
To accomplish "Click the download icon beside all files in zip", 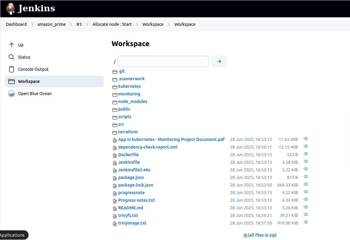I will (245, 235).
